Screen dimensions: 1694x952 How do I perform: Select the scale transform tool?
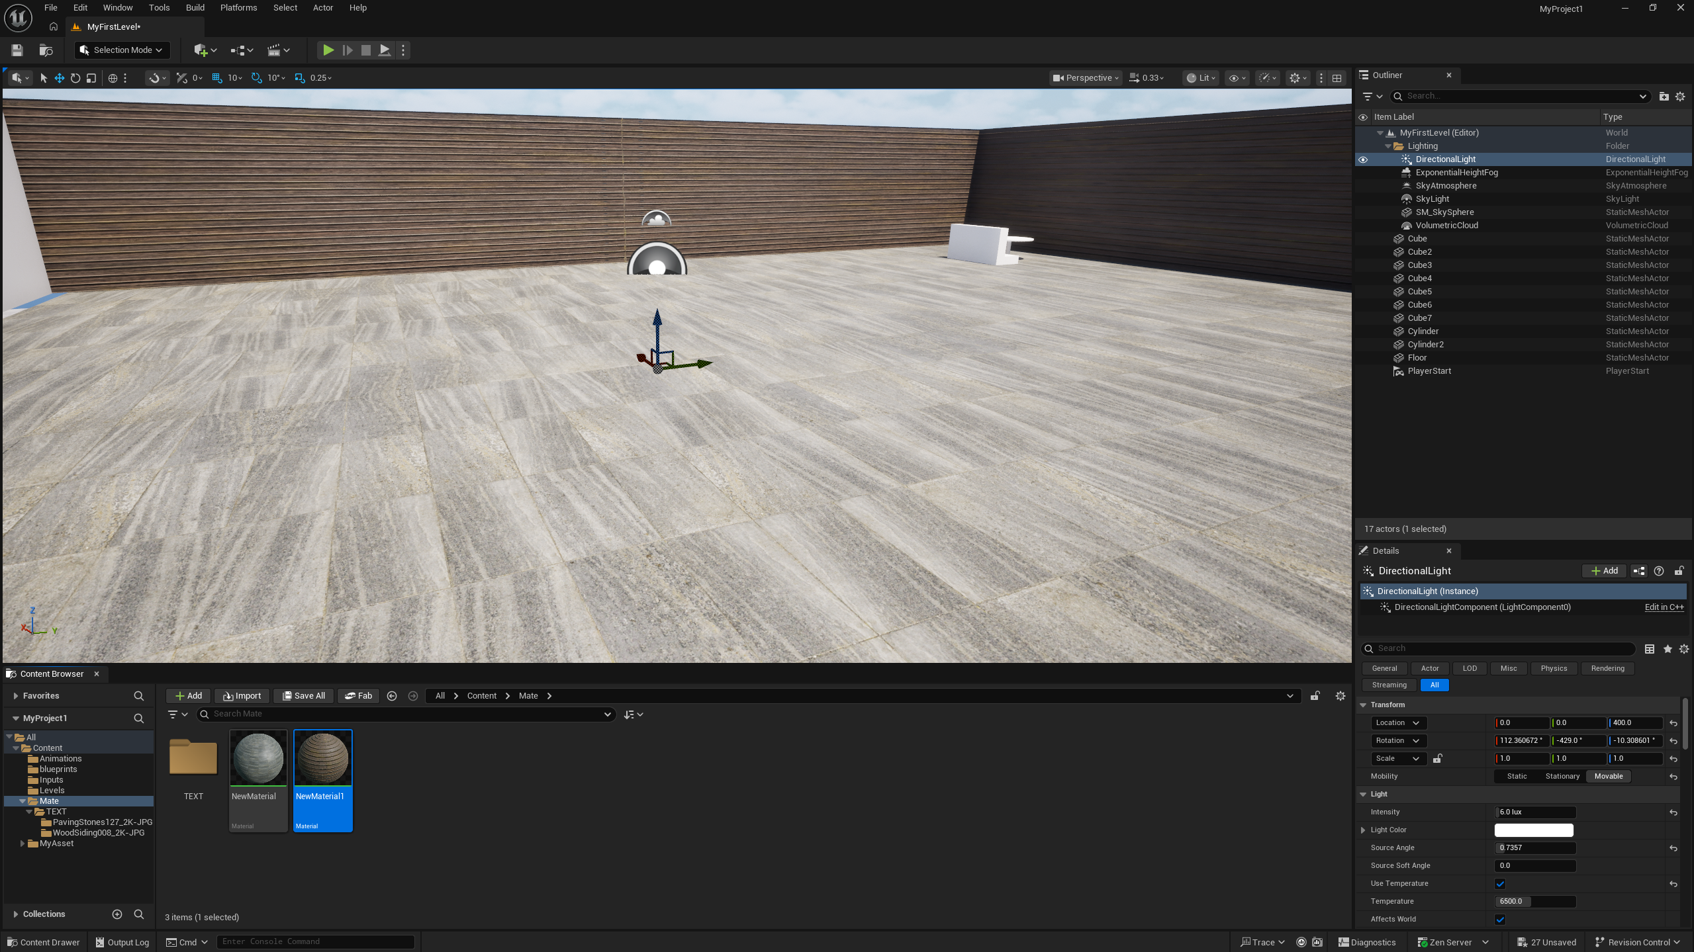(91, 78)
